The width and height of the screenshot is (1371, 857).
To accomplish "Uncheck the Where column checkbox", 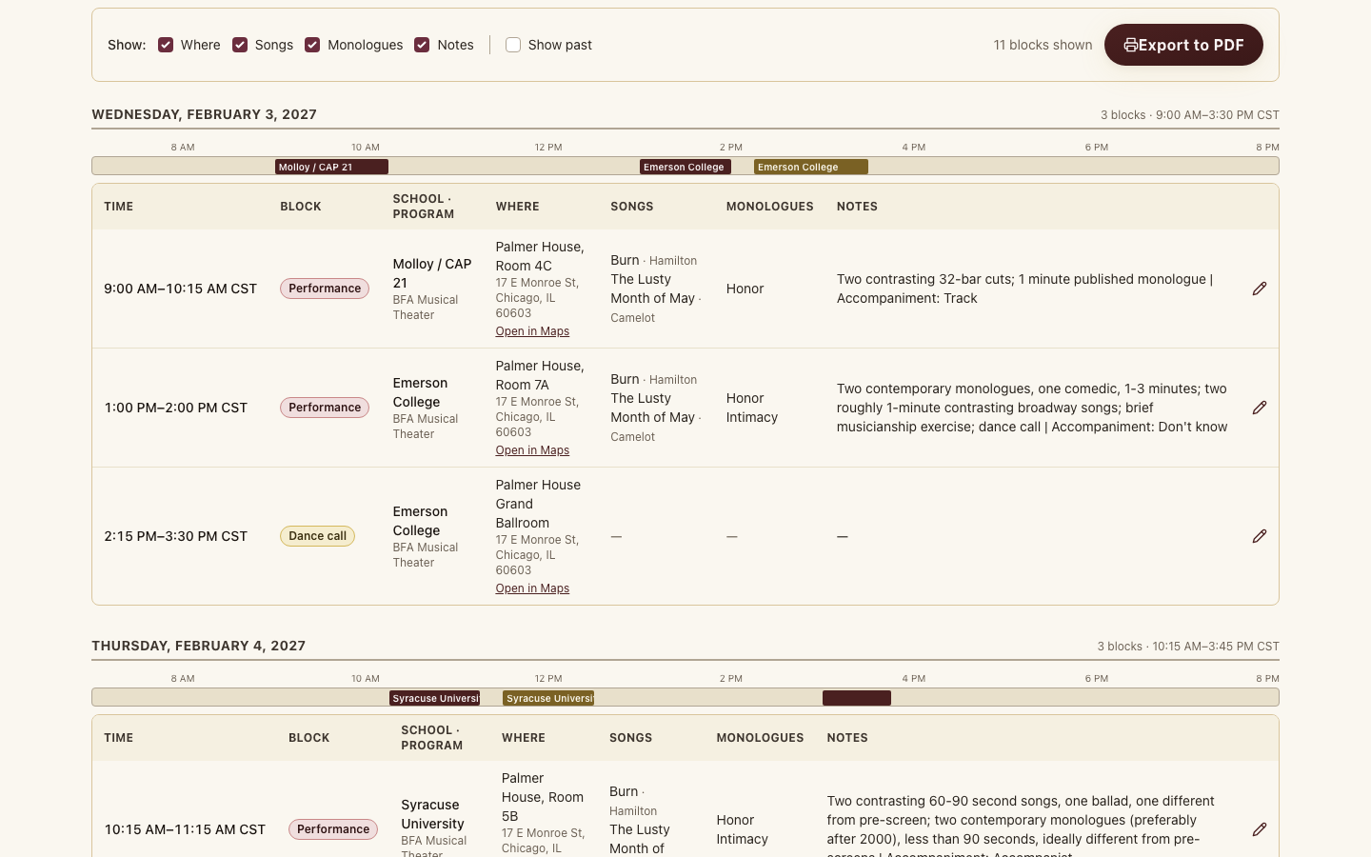I will (x=166, y=45).
